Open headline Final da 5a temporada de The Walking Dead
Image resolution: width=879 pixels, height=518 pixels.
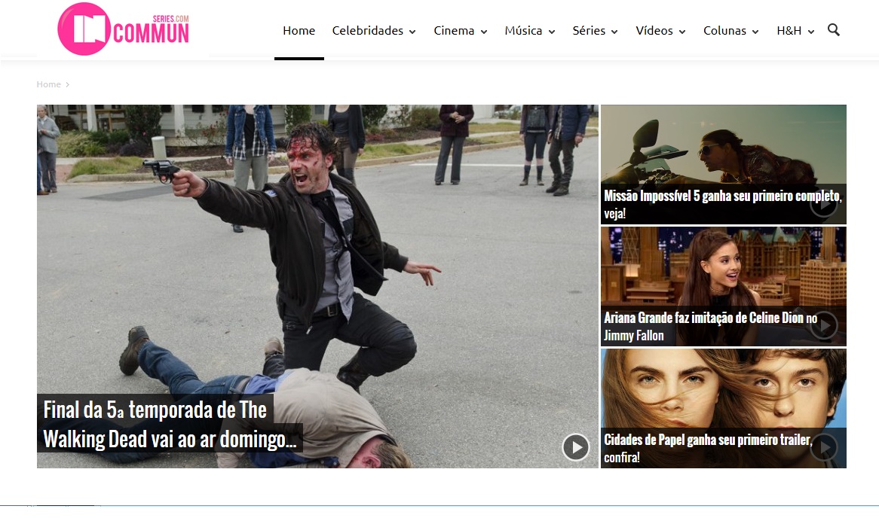coord(170,424)
